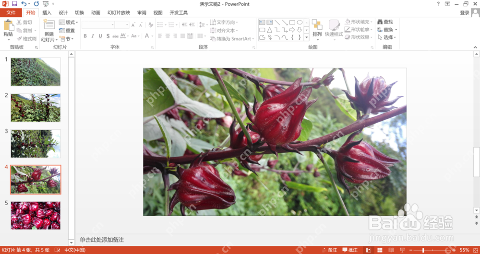Open the font name combo box
The image size is (480, 254).
tap(98, 25)
